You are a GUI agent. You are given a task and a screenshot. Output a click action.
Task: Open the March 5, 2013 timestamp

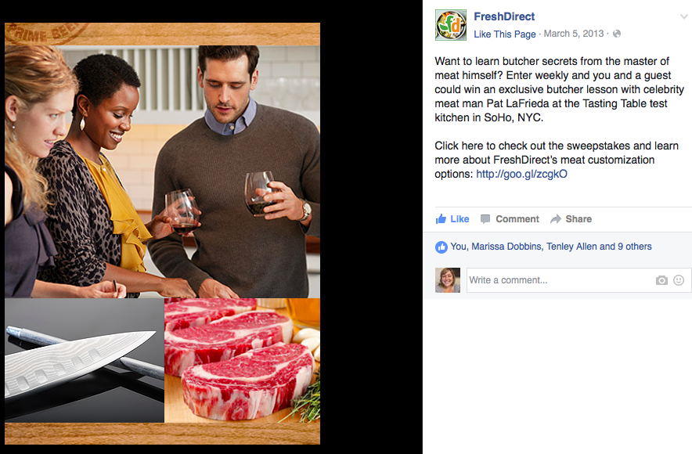coord(573,34)
